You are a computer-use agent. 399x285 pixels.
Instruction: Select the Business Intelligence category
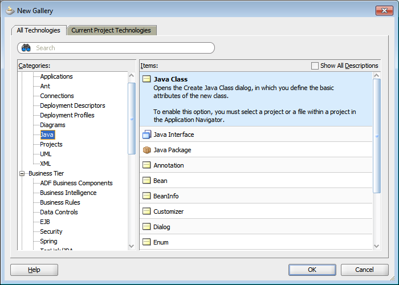tap(68, 193)
